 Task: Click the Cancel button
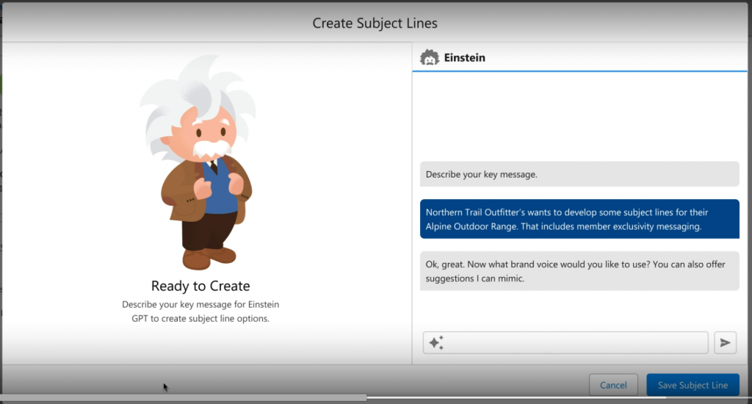pos(613,385)
